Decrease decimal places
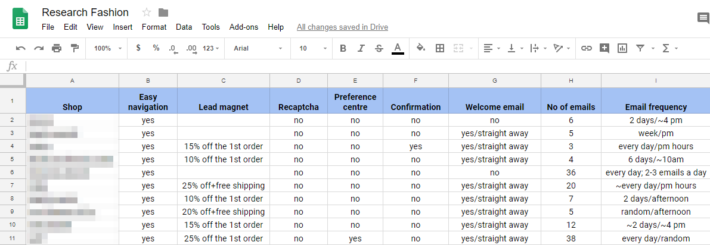Image resolution: width=710 pixels, height=245 pixels. click(x=173, y=49)
